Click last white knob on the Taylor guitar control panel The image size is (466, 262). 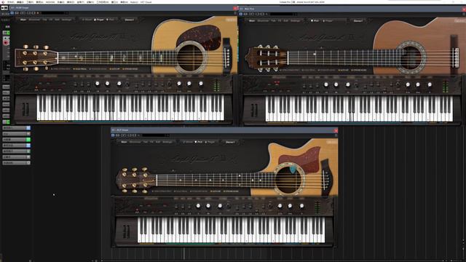(x=301, y=206)
